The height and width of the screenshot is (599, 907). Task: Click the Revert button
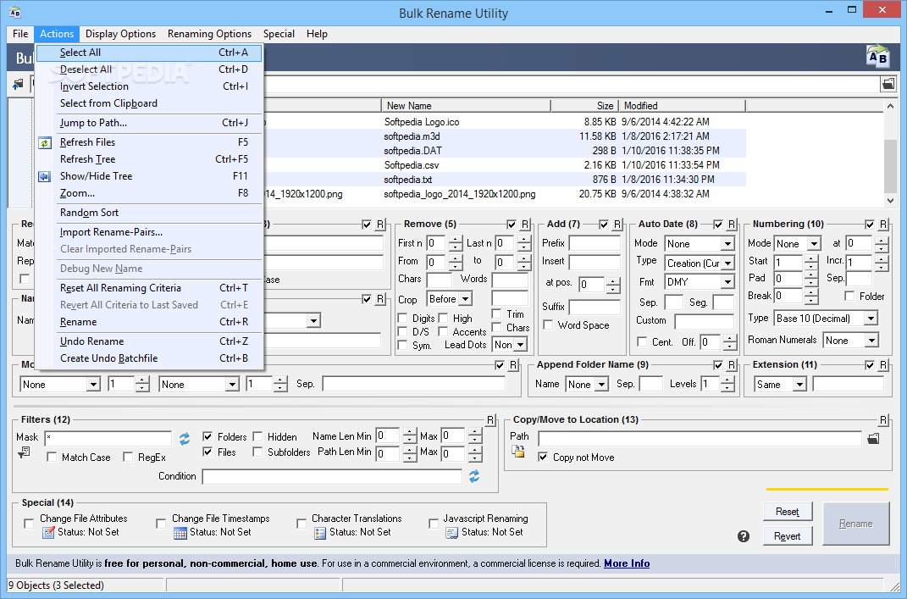[788, 536]
